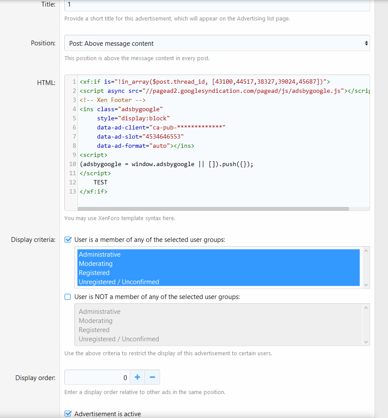Click Administrative in the NOT-member groups list
Image resolution: width=388 pixels, height=418 pixels.
[218, 311]
